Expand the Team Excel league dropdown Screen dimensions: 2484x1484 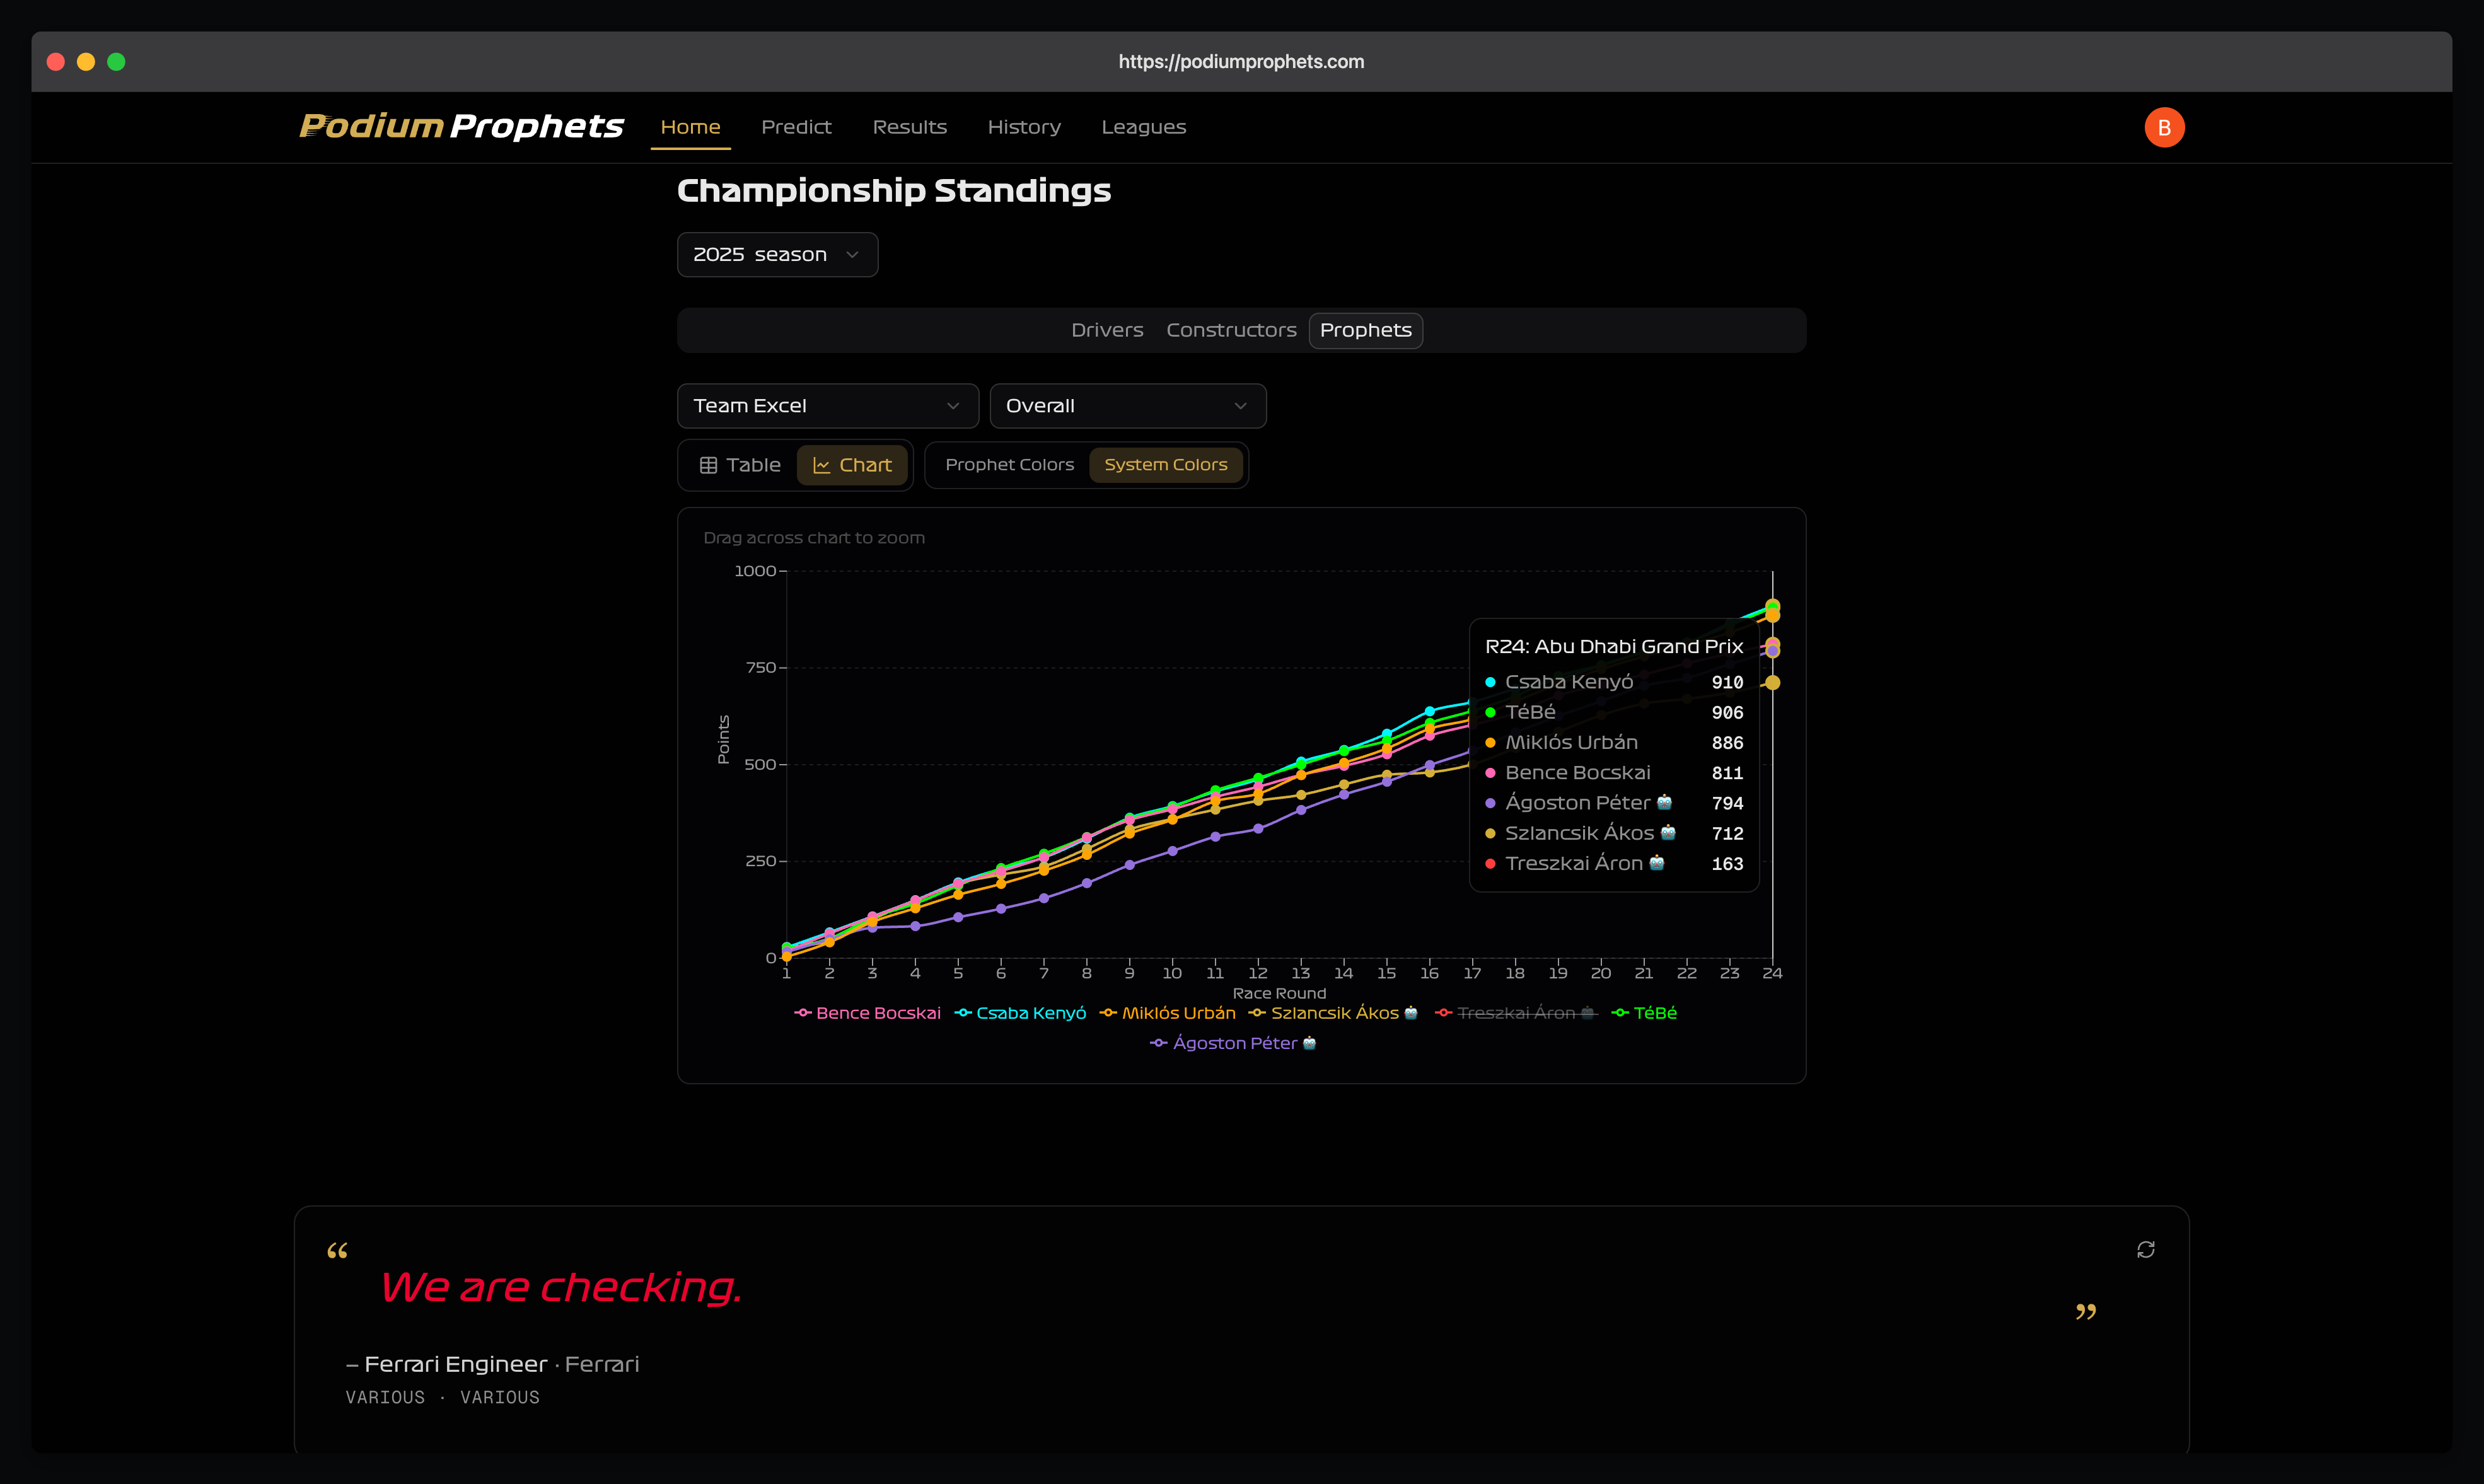[x=827, y=406]
